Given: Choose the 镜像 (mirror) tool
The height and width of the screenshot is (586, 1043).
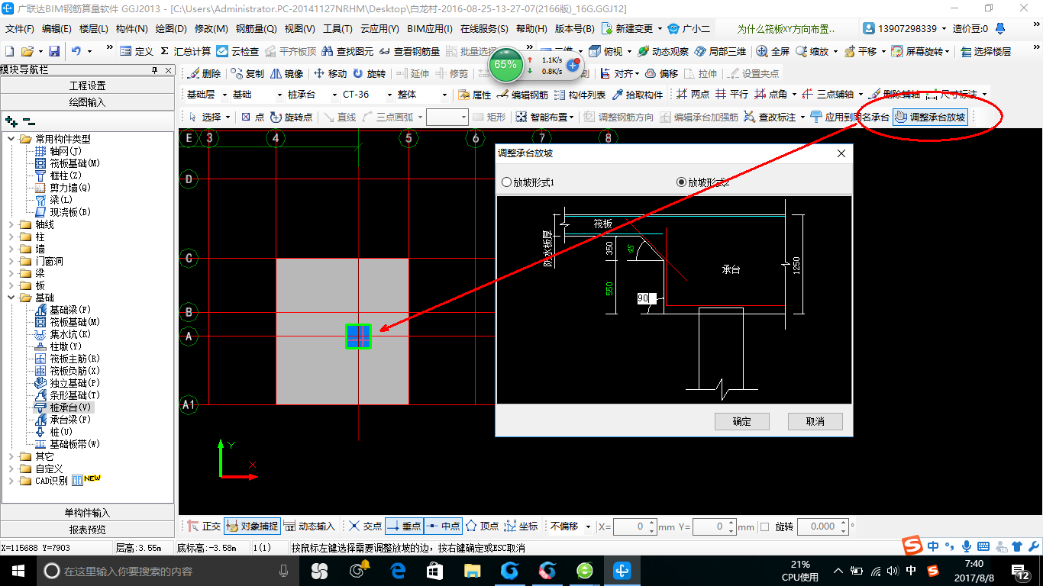Looking at the screenshot, I should tap(286, 74).
